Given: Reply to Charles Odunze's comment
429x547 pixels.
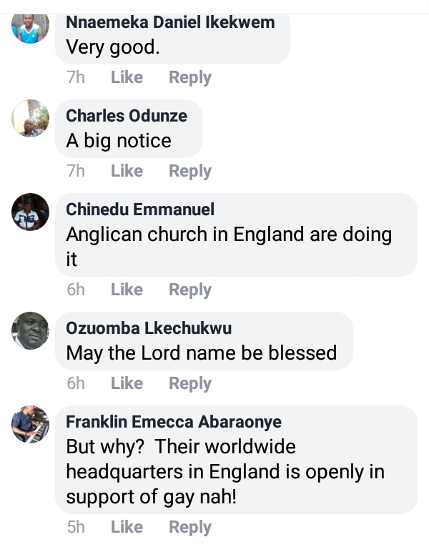Looking at the screenshot, I should click(189, 171).
